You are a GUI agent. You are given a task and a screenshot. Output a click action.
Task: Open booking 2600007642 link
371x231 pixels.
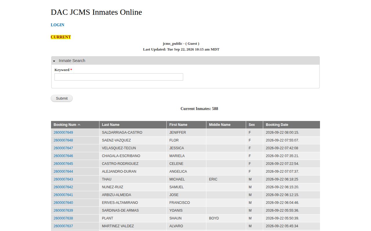tap(63, 187)
